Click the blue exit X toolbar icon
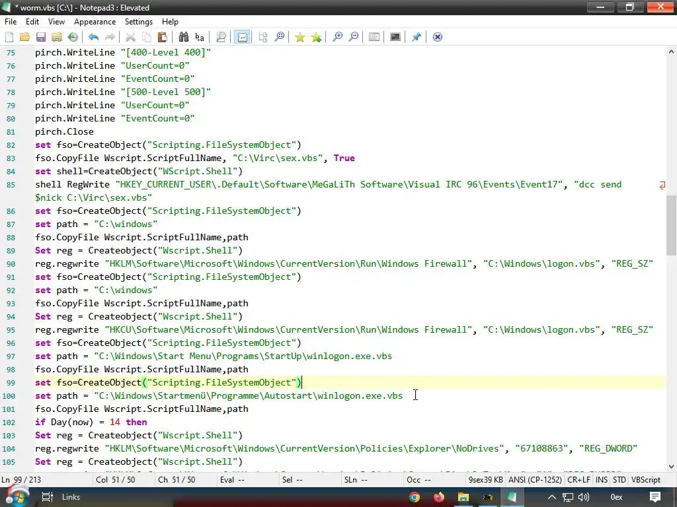 (x=438, y=37)
